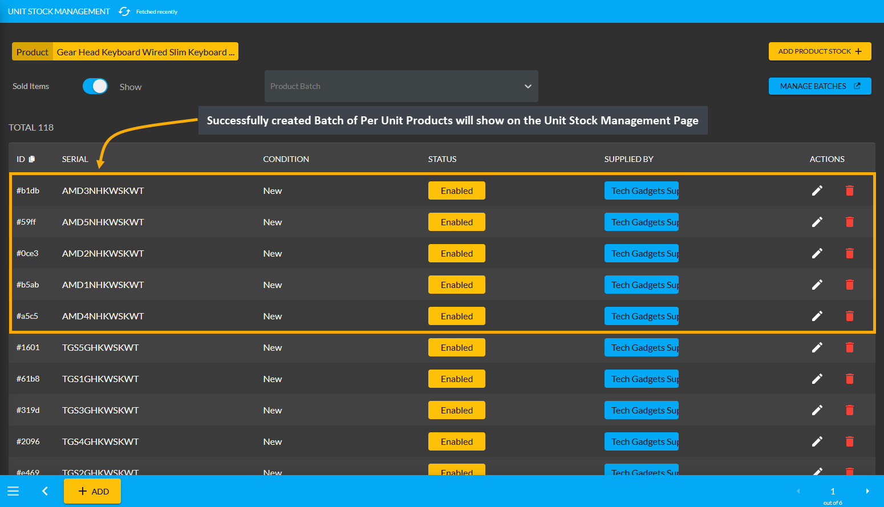The image size is (884, 507).
Task: Edit row TGS3GHKWSKWT with pencil icon
Action: point(817,410)
